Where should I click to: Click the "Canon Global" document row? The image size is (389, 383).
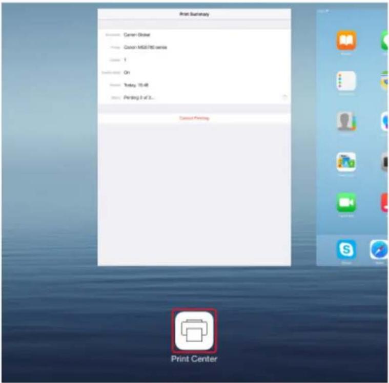(x=194, y=35)
